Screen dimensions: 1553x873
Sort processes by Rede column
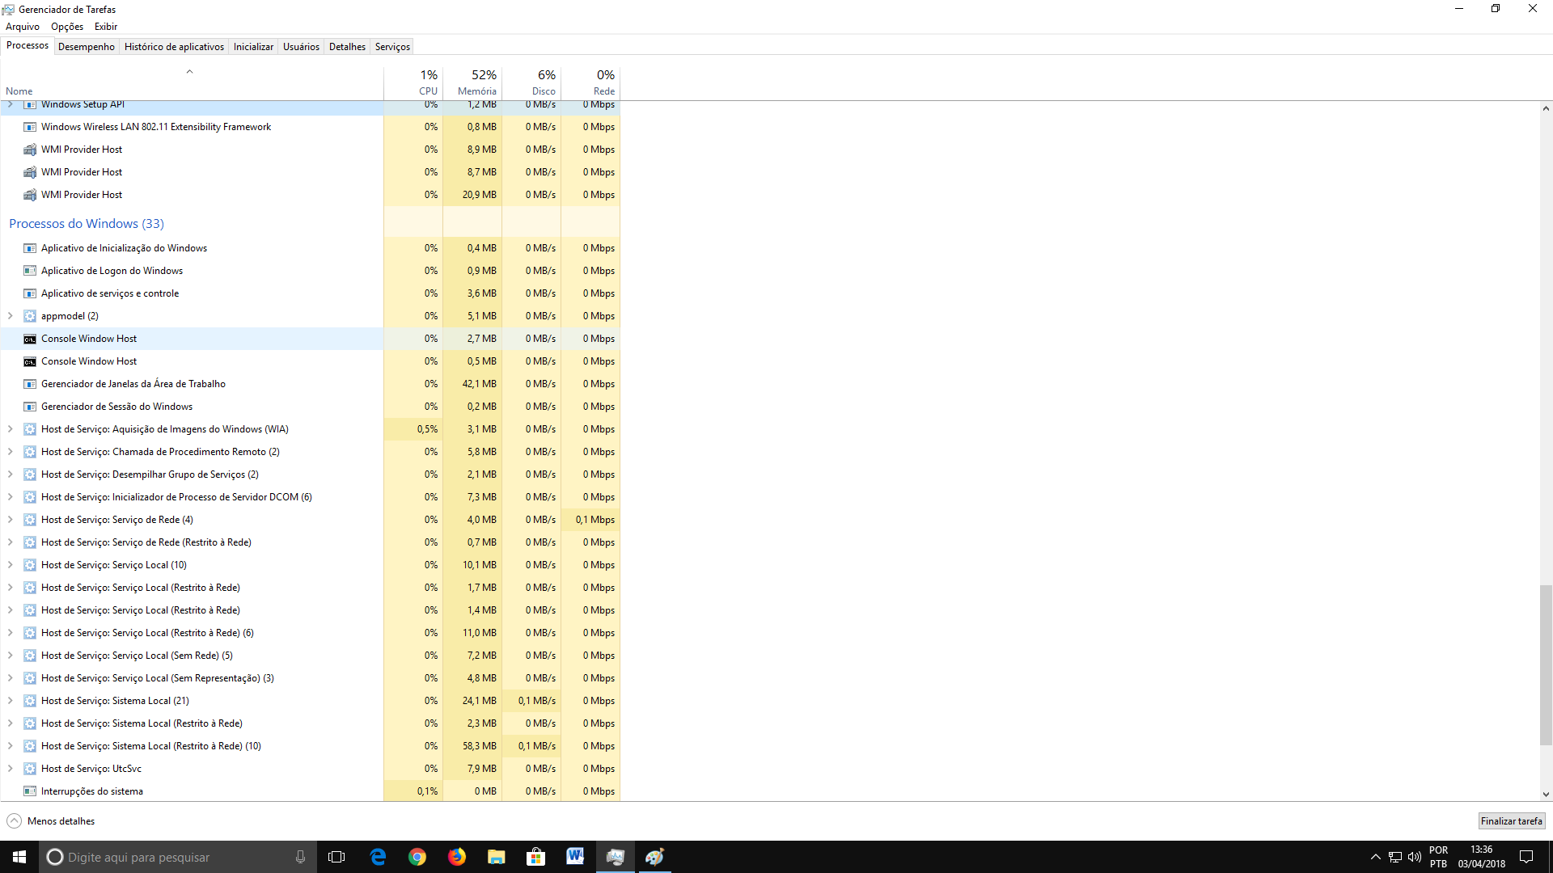[x=590, y=82]
